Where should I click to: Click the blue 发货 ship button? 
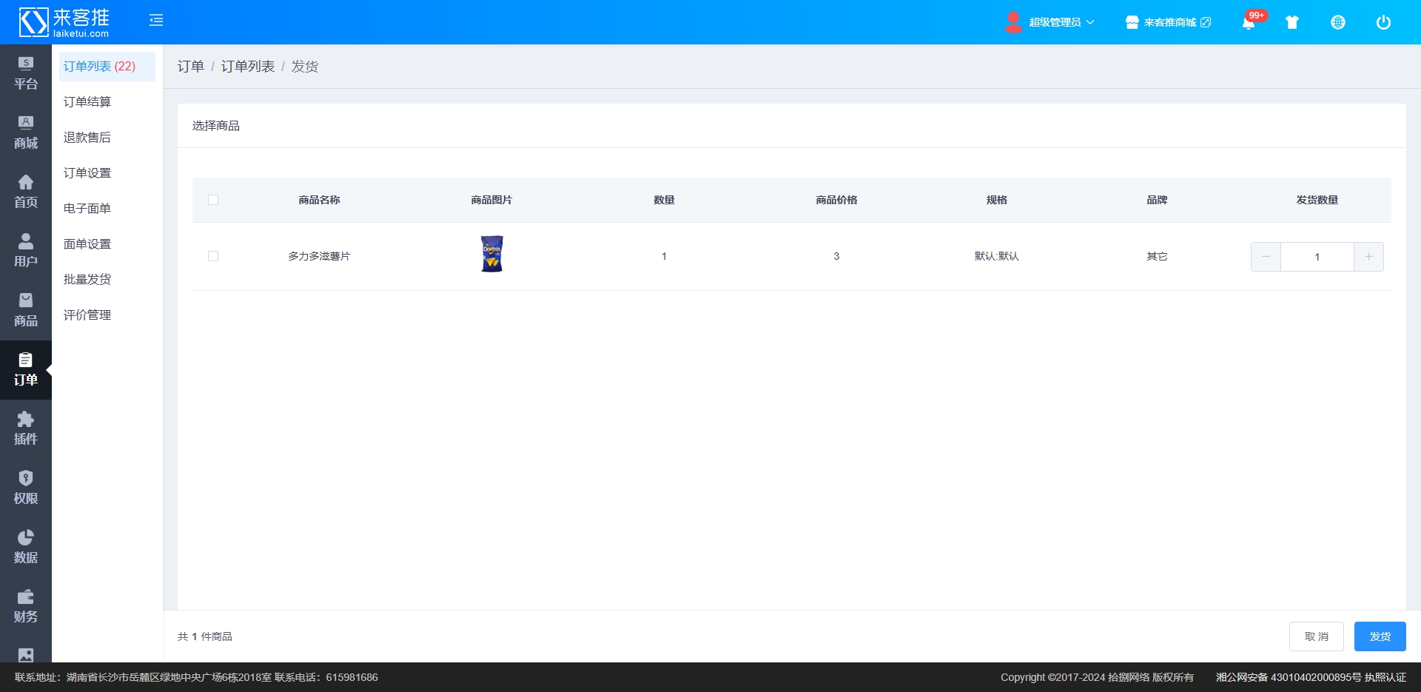1380,636
